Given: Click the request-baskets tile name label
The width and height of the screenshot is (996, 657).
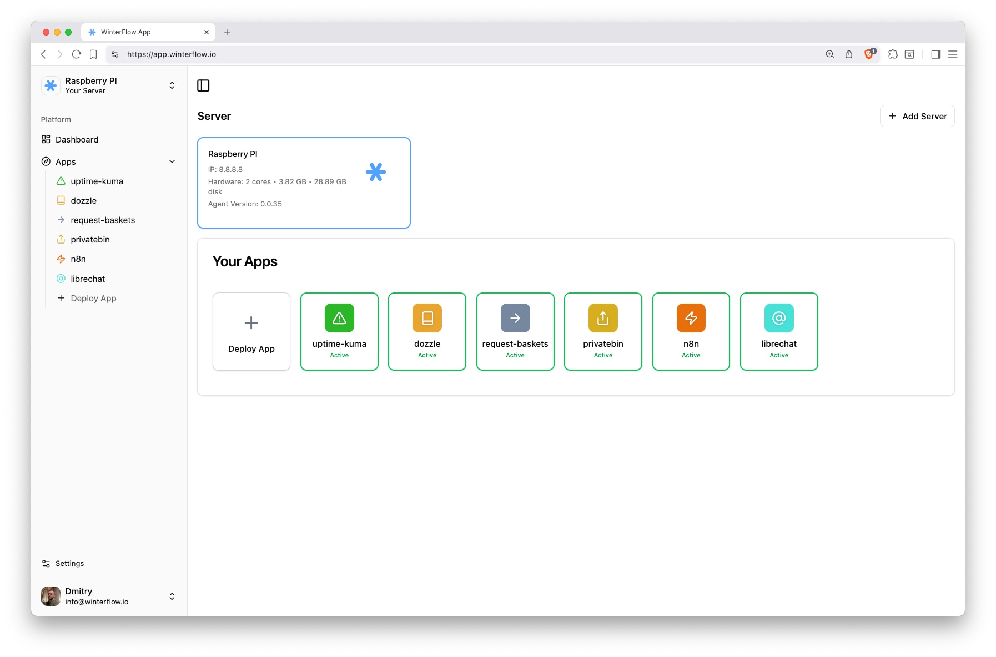Looking at the screenshot, I should click(x=515, y=343).
